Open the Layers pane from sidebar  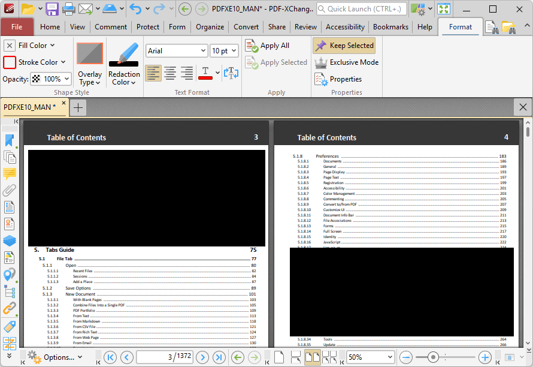pos(10,240)
